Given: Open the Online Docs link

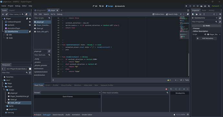Looking at the screenshot, I should coord(158,14).
